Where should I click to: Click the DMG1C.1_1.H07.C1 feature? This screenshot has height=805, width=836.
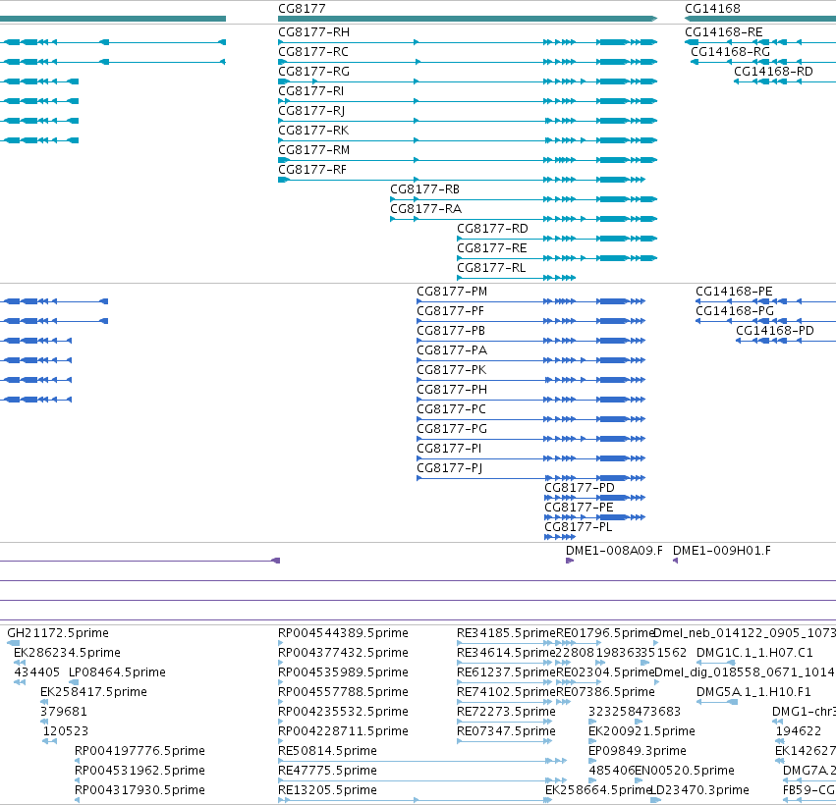754,653
